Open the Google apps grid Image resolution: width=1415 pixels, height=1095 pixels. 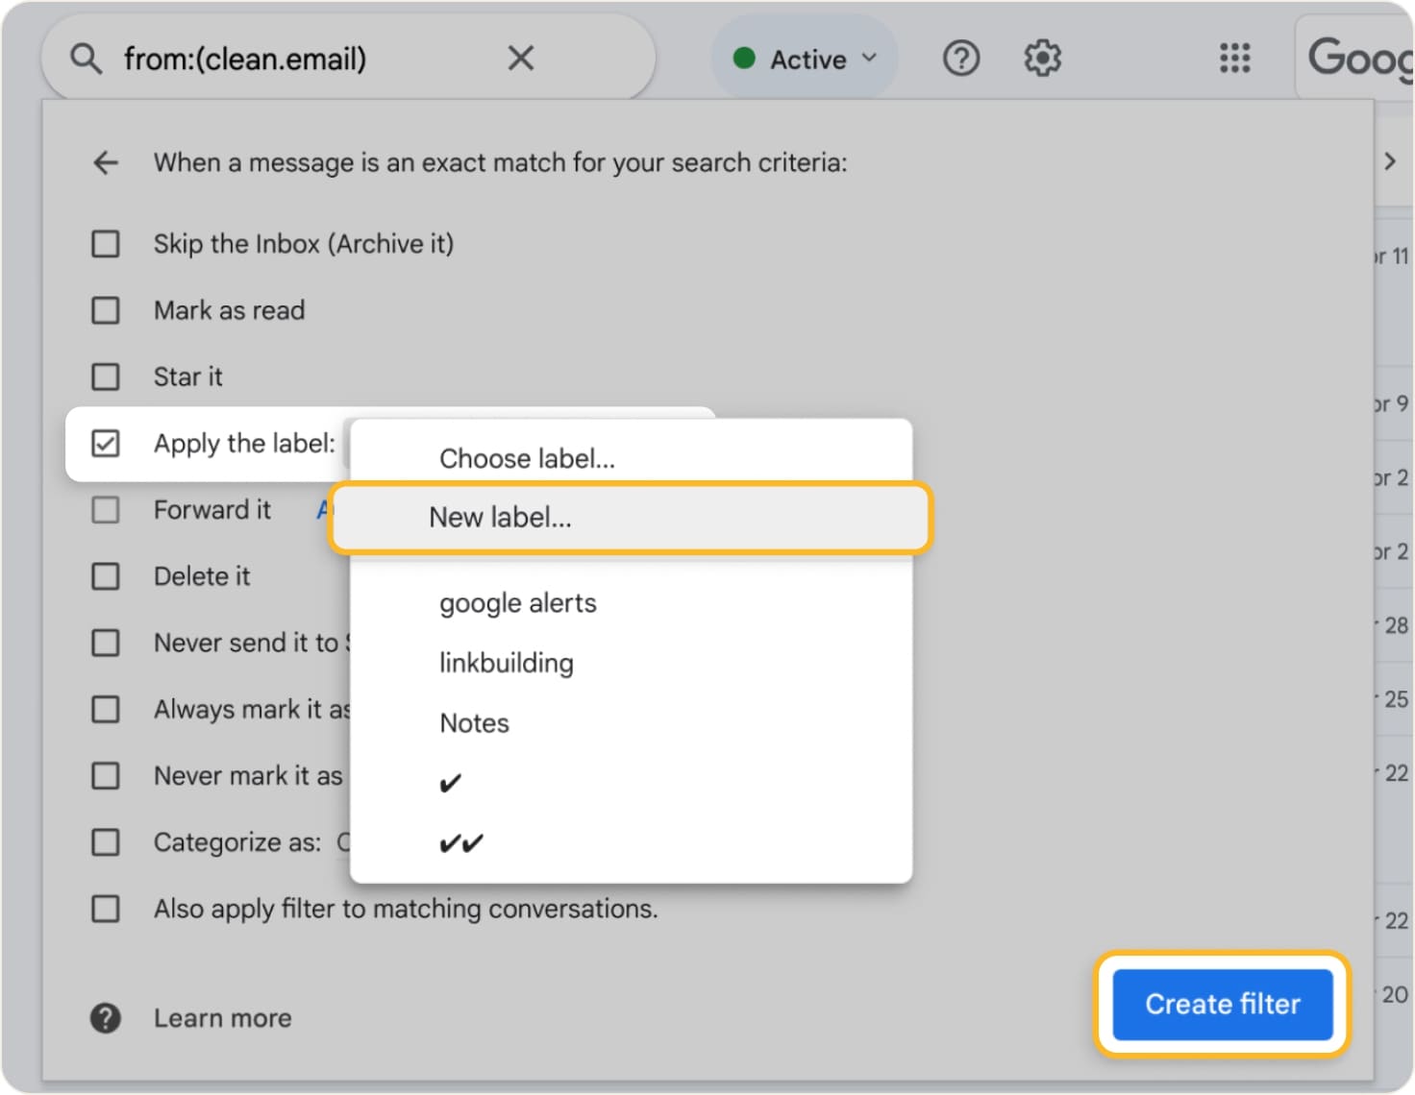[1233, 59]
